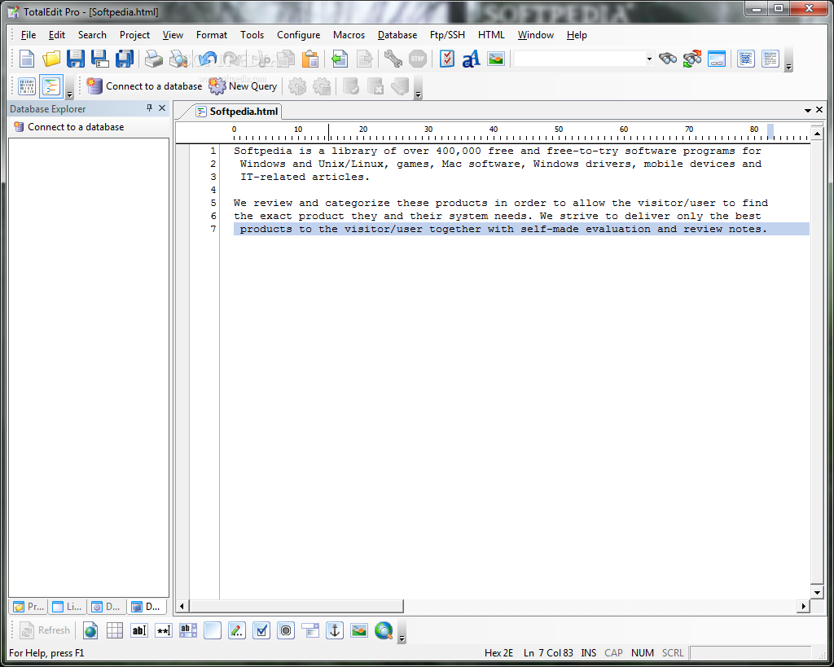Click the horizontal scrollbar thumb

pos(296,606)
